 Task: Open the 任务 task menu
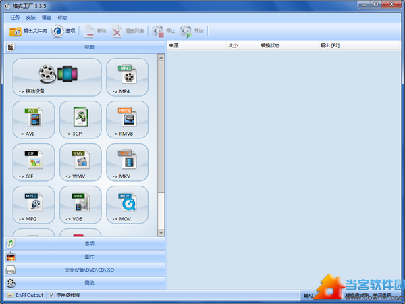15,18
